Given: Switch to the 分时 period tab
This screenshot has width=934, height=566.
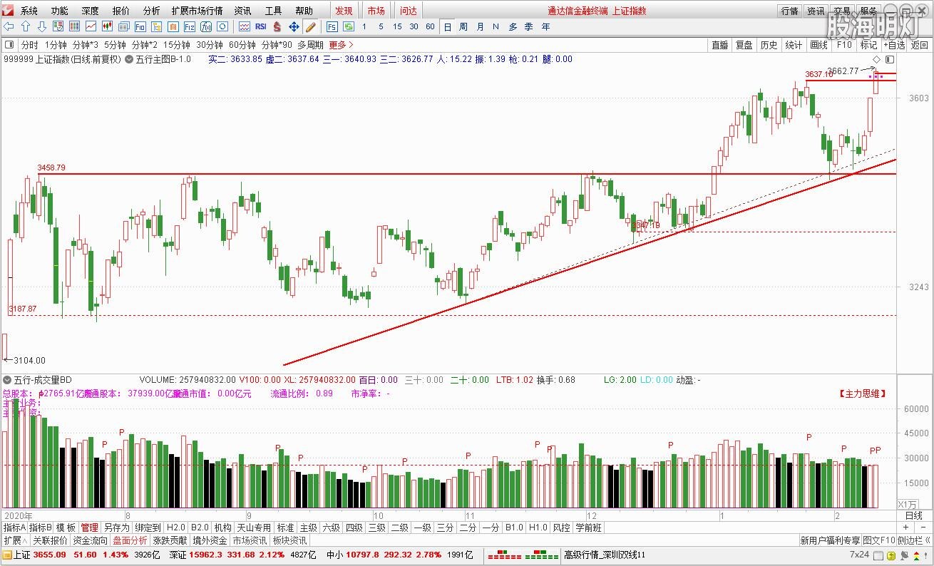Looking at the screenshot, I should tap(29, 45).
